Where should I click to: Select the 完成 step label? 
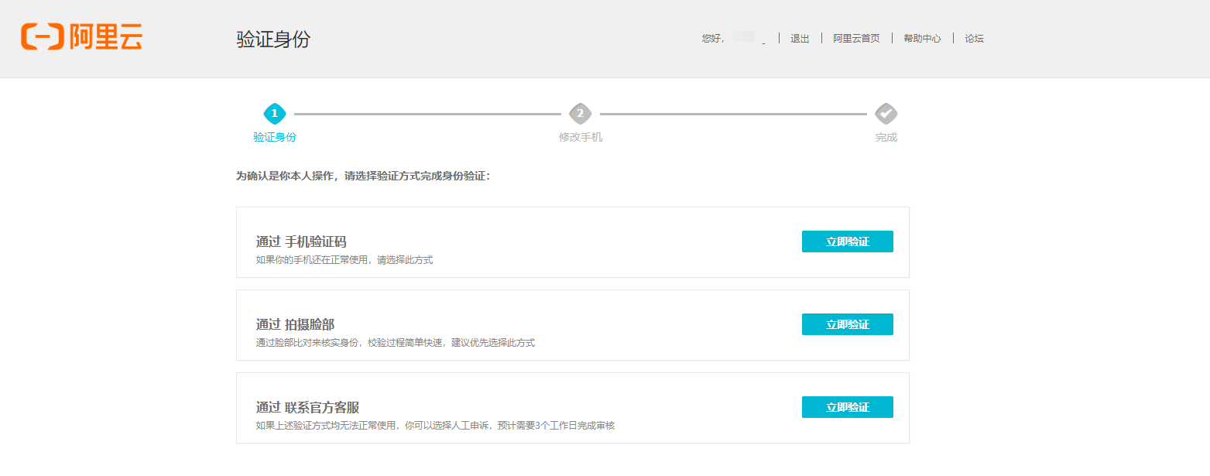tap(886, 138)
